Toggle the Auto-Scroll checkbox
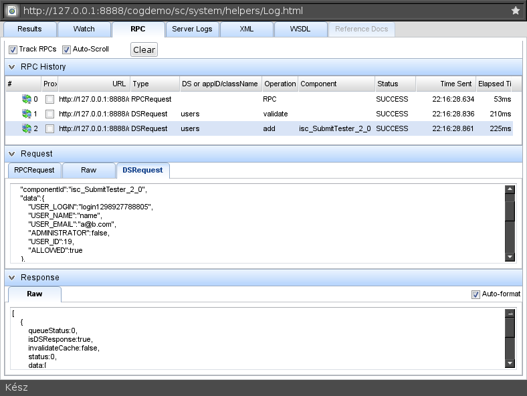Screen dimensions: 527x396 tap(66, 50)
